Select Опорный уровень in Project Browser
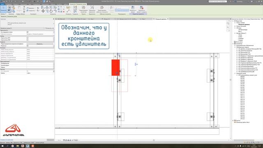 tap(244, 25)
